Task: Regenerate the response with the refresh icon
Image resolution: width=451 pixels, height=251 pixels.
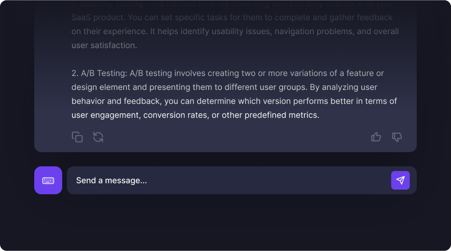Action: [98, 137]
